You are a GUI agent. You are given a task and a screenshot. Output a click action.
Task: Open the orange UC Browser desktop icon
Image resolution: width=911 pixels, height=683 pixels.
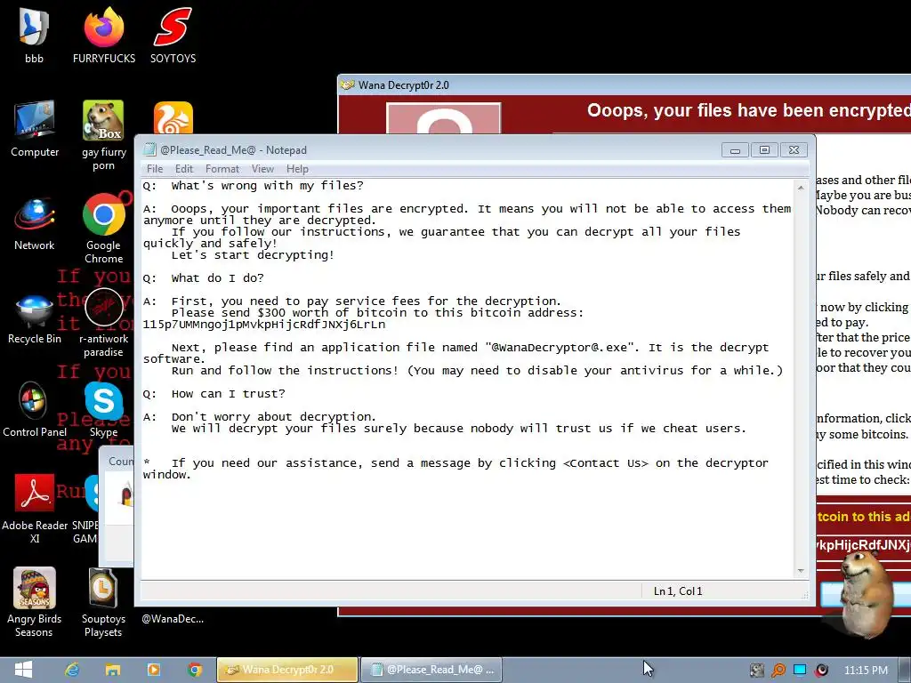[x=173, y=118]
